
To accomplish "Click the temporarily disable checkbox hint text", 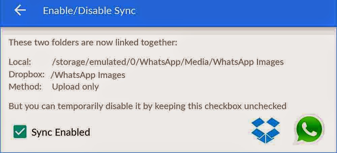I will tap(148, 106).
